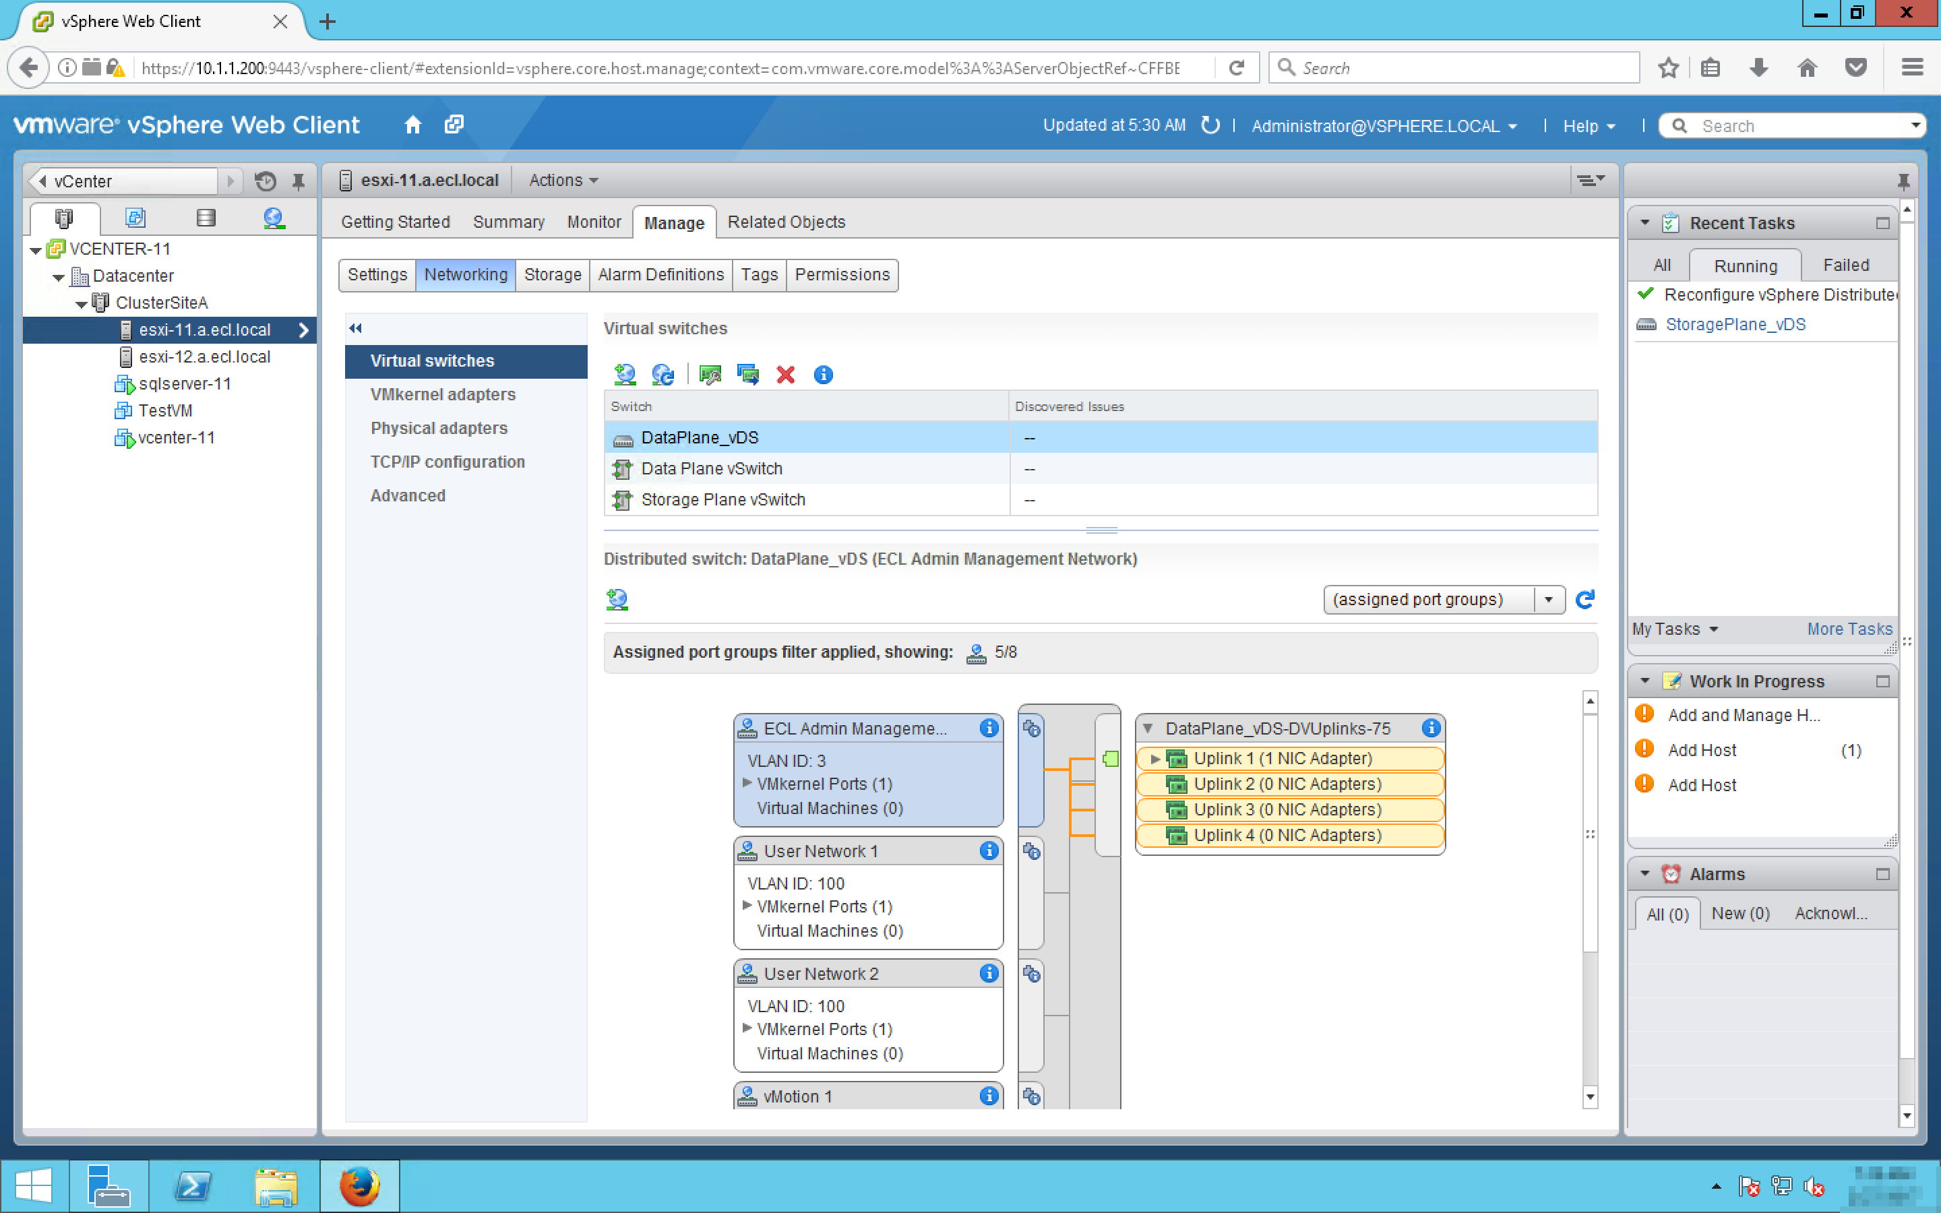This screenshot has width=1941, height=1213.
Task: Click refresh icon next to port group filter
Action: click(1585, 599)
